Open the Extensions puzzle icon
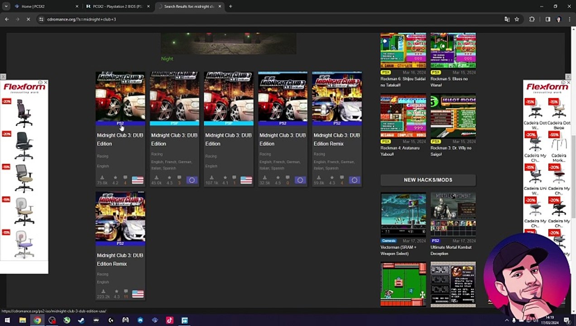 532,19
